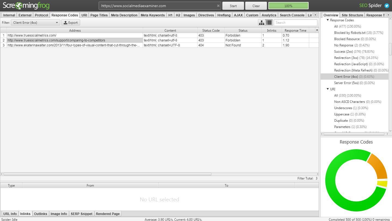Go to the AJAX tab
Screen dimensions: 392x221
238,15
